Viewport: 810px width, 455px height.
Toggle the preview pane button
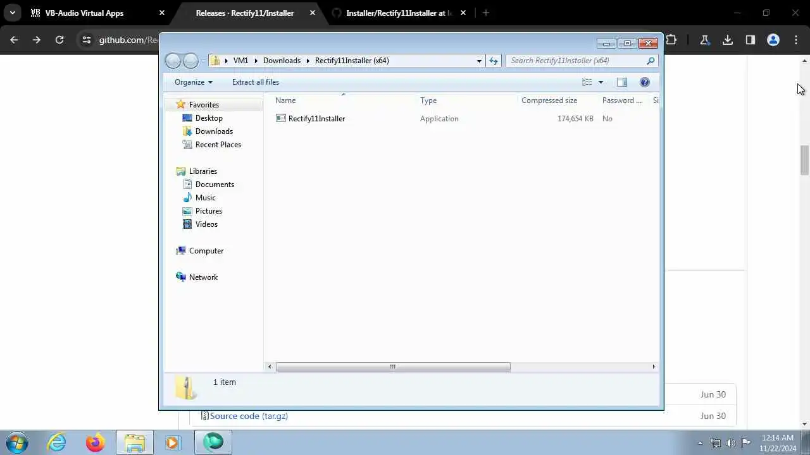point(622,82)
